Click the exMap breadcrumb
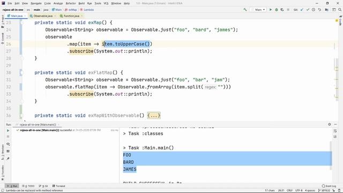Viewport: 343px width, 193px height. coord(71,10)
